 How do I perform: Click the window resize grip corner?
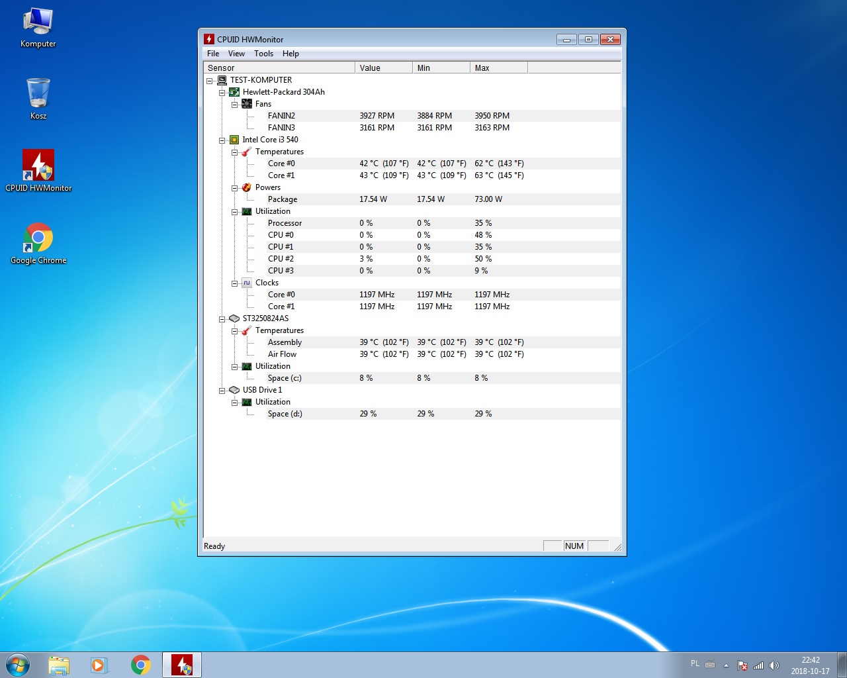617,547
